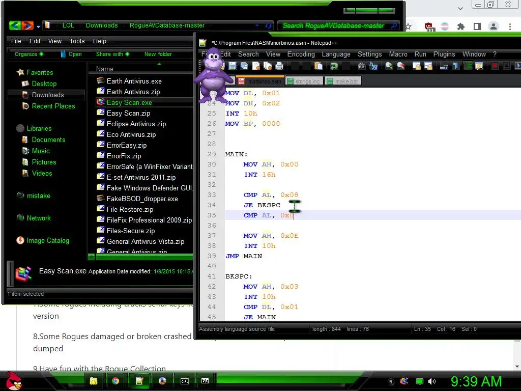Screen dimensions: 521x391
Task: Click New folder in Explorer toolbar
Action: coord(158,54)
